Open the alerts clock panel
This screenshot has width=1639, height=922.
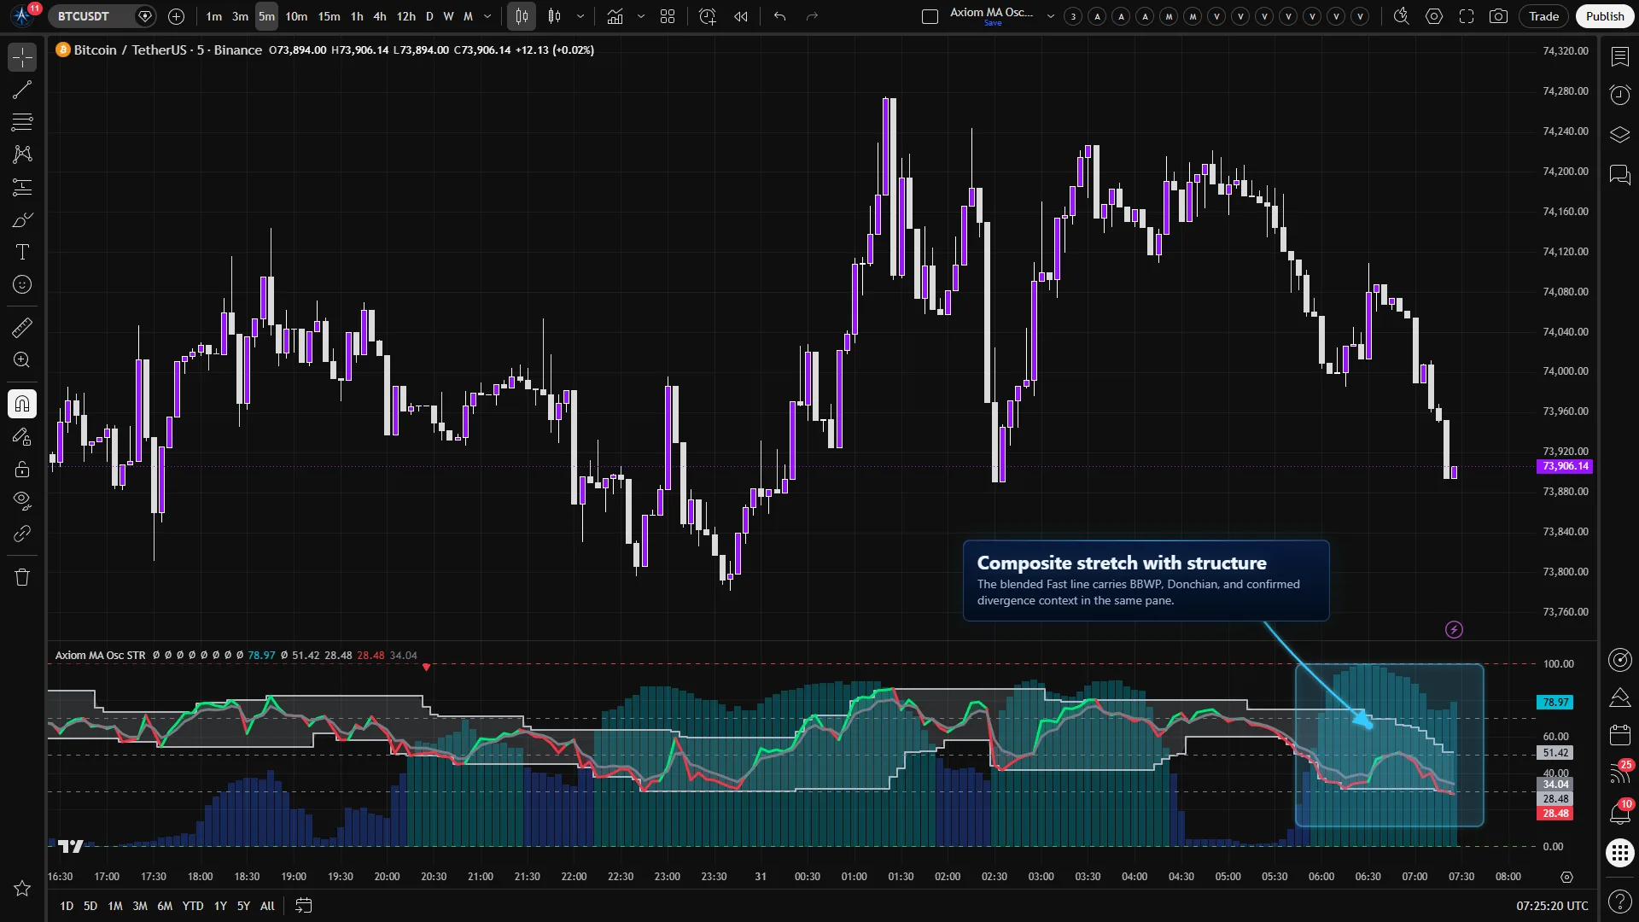pos(1619,95)
